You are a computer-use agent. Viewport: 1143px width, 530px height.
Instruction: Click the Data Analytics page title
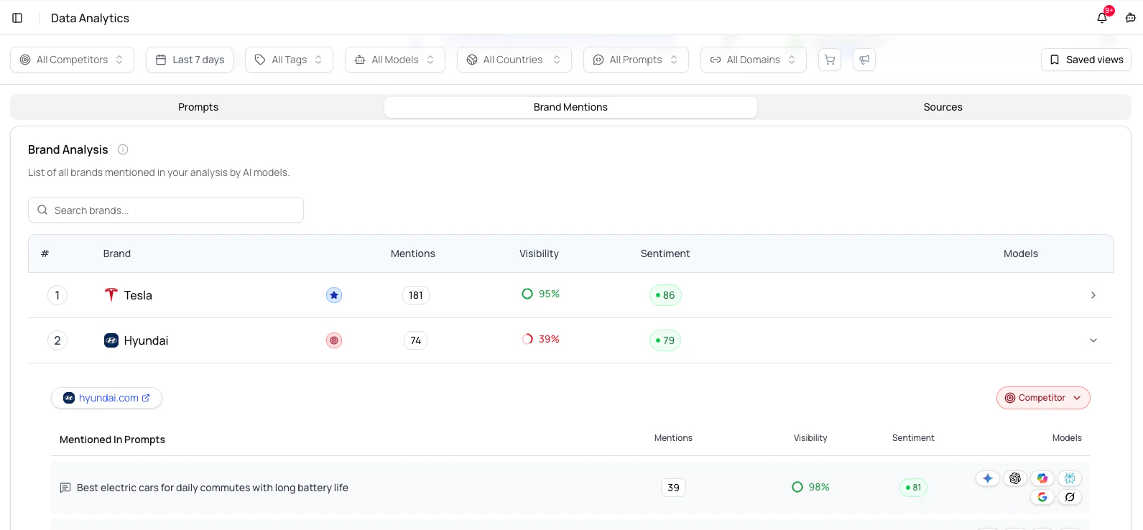coord(90,18)
